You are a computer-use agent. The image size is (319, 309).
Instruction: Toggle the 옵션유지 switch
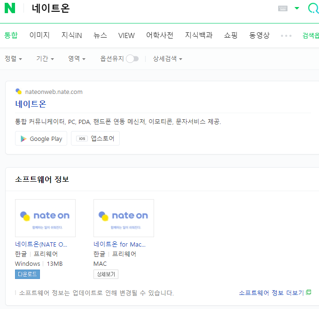pos(132,59)
